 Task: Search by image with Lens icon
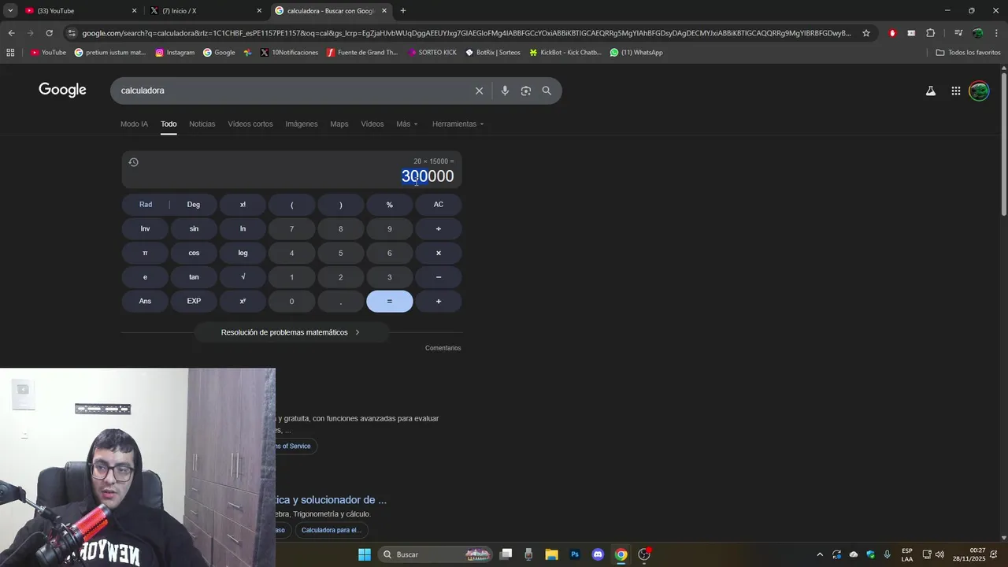pos(526,91)
